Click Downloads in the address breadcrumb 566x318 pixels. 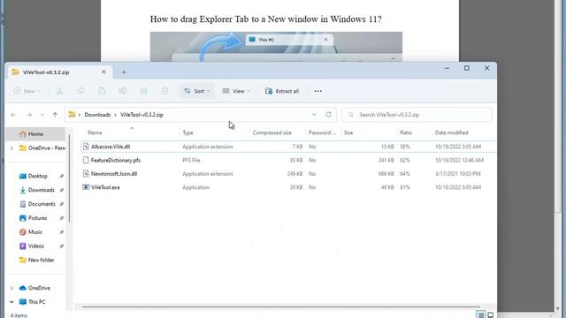pyautogui.click(x=97, y=115)
